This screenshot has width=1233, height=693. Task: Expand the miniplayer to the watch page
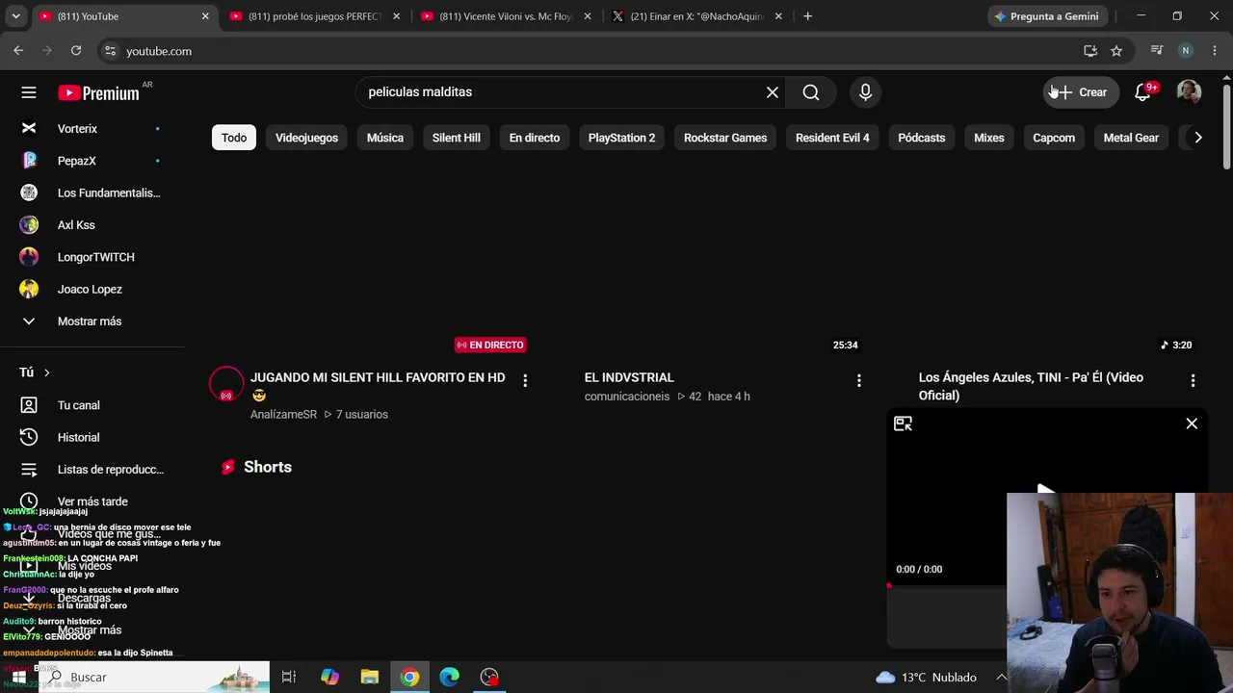pyautogui.click(x=903, y=423)
